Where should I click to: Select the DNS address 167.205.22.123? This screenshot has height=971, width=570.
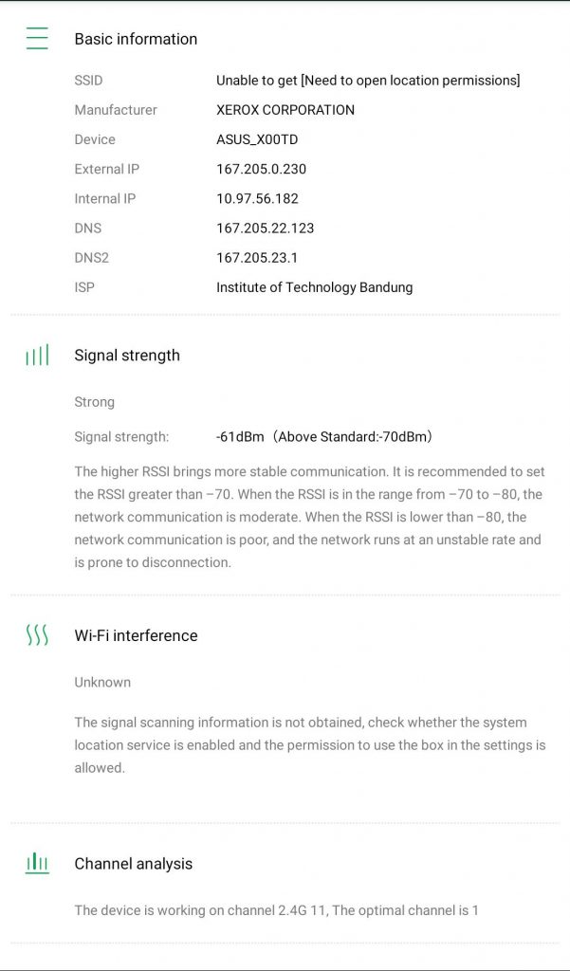tap(265, 228)
